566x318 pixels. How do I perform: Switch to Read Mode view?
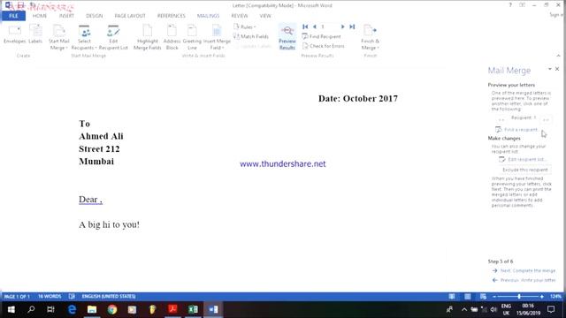point(452,297)
